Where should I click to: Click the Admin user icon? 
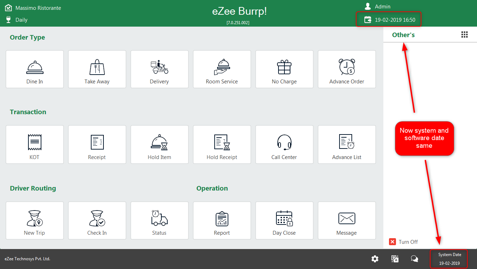(x=368, y=6)
